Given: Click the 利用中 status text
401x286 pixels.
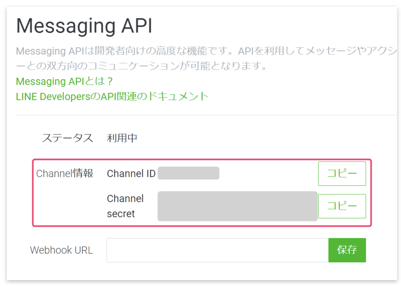Looking at the screenshot, I should pos(122,137).
